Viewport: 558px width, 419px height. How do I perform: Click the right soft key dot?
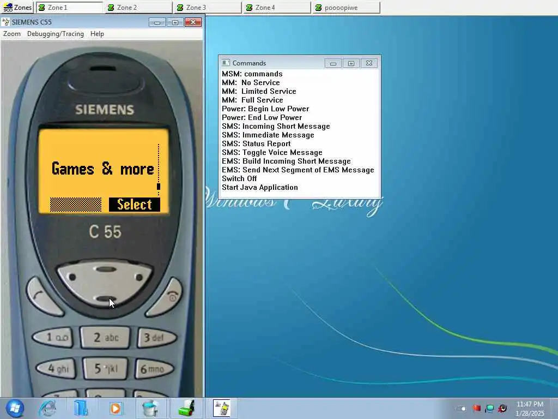tap(139, 277)
